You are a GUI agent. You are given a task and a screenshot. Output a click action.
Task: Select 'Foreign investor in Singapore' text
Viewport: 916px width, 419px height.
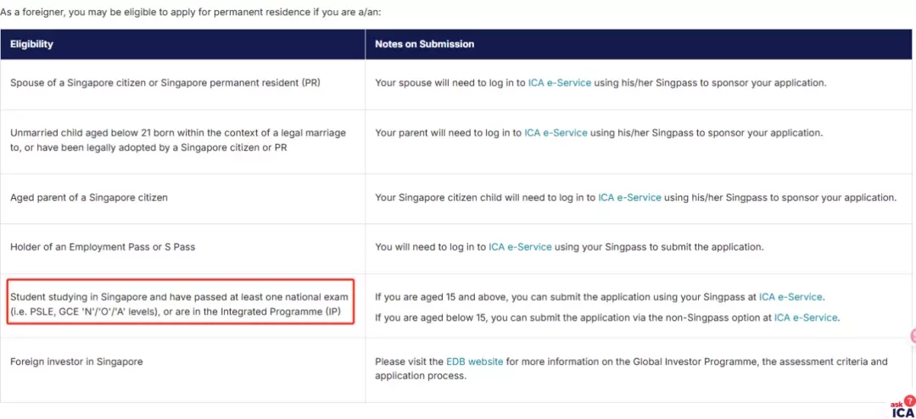(x=76, y=362)
